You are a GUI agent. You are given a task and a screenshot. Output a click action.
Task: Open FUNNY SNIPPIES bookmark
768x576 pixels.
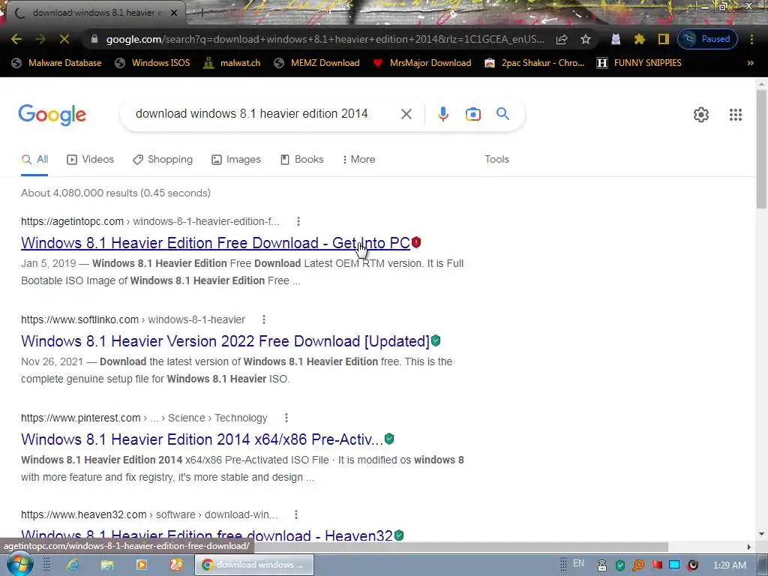coord(639,63)
